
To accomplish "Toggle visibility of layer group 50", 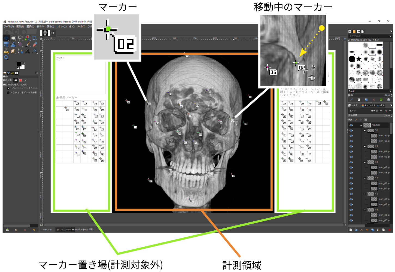I will pyautogui.click(x=351, y=130).
